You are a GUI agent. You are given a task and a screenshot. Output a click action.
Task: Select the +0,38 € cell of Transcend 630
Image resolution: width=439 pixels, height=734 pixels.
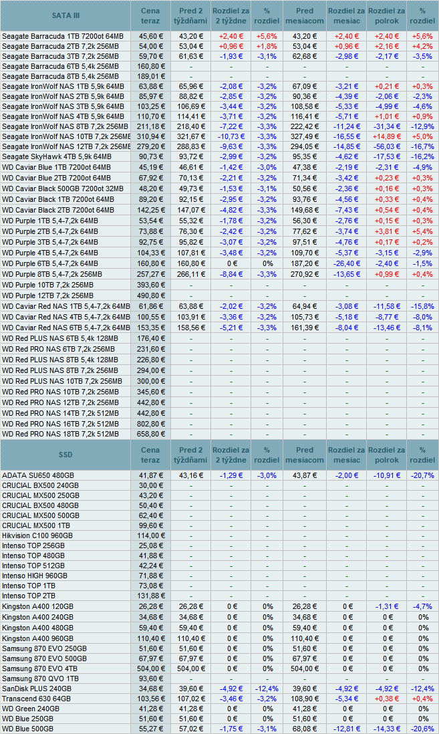pyautogui.click(x=387, y=699)
